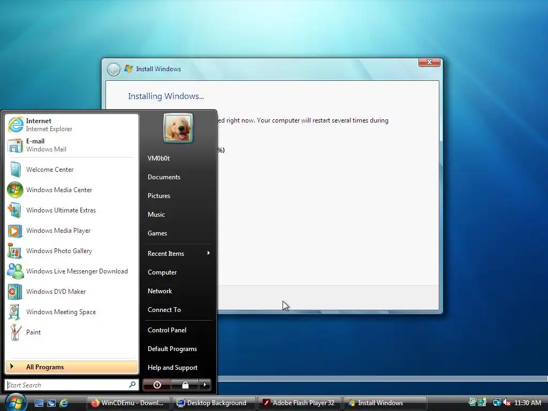The width and height of the screenshot is (548, 411).
Task: Open the shutdown options arrow menu
Action: [x=205, y=385]
